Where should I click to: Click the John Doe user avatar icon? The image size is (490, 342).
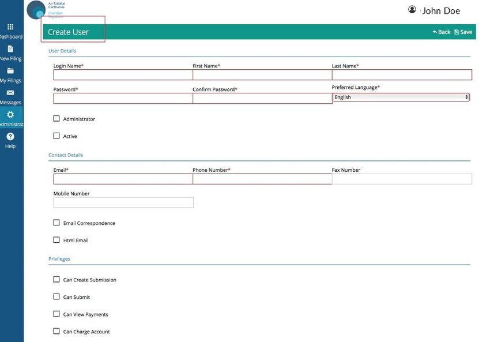point(412,9)
